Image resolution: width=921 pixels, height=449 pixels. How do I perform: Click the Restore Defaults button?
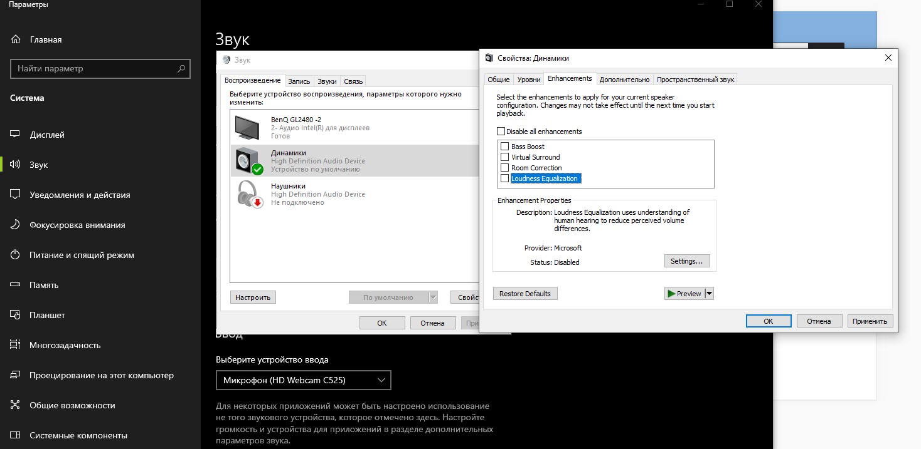[x=525, y=294]
